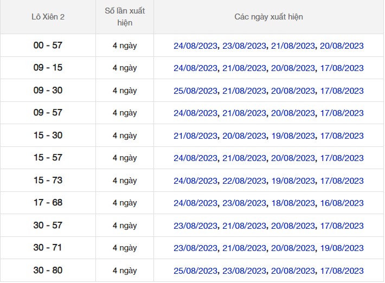Click the 'Số lần xuất hiện' column header

[125, 17]
